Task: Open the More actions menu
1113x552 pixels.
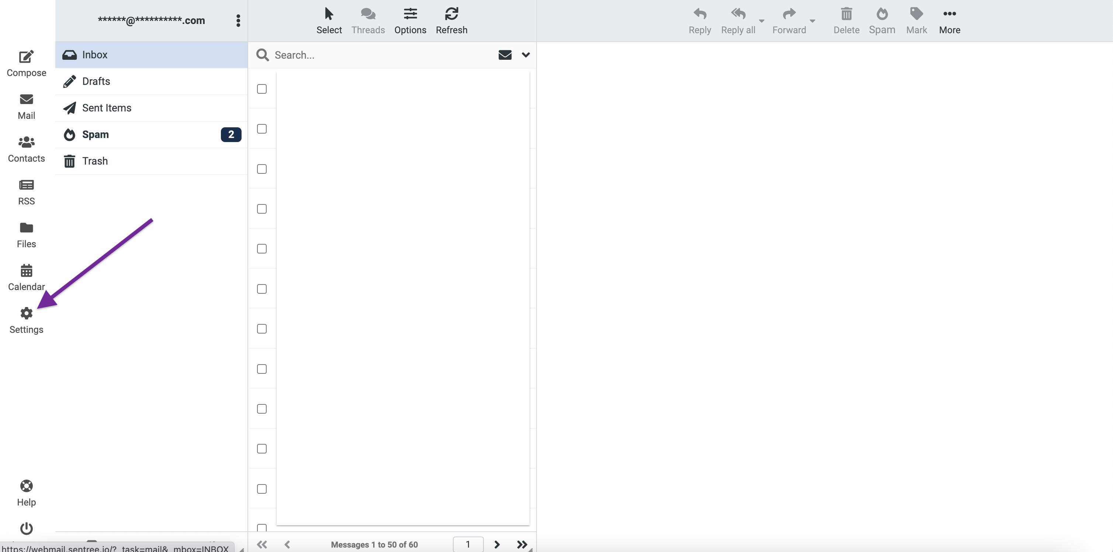Action: (x=949, y=20)
